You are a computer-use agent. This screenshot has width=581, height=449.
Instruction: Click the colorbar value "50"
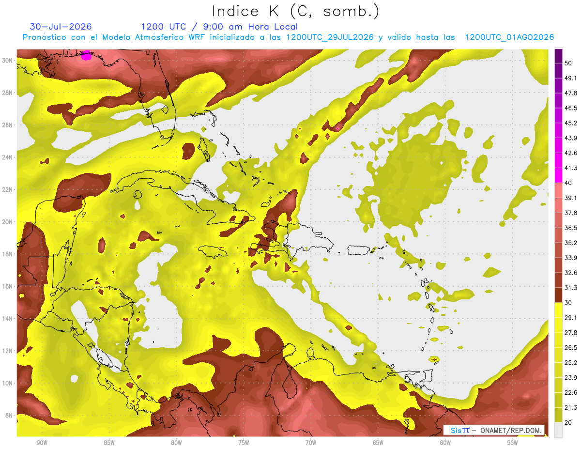[568, 63]
